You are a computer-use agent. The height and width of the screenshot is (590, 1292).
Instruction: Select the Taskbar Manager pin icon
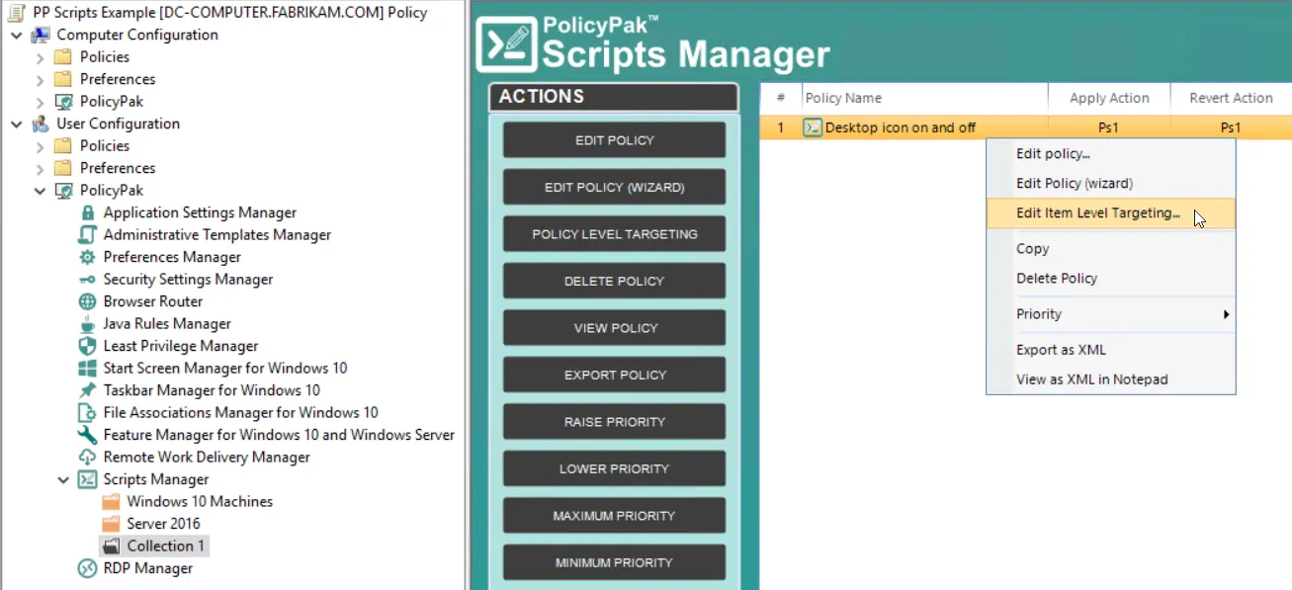(x=87, y=390)
